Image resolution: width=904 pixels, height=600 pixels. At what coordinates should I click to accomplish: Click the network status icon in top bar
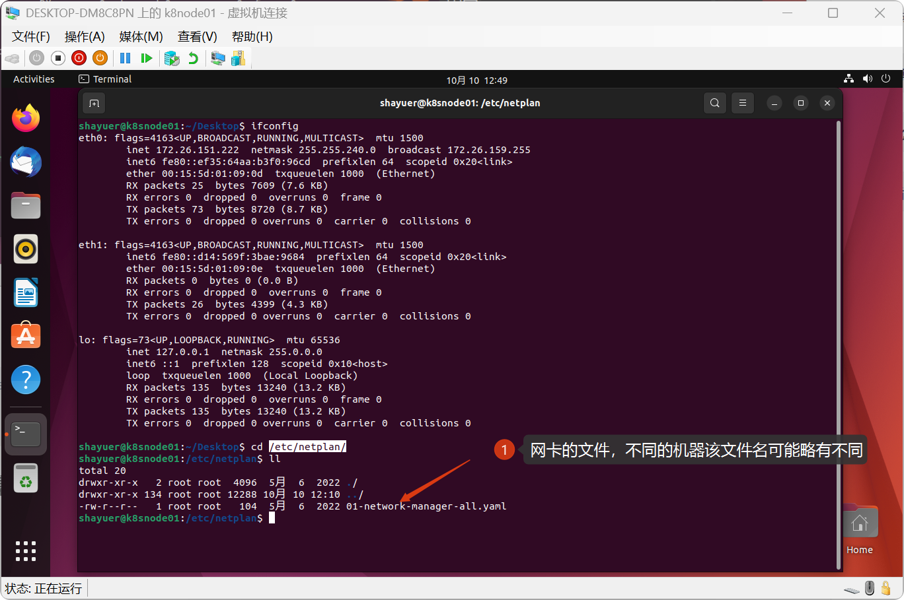[x=849, y=79]
